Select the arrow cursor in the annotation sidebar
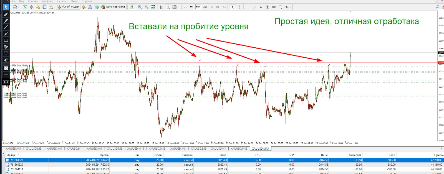The image size is (444, 174). (6, 7)
